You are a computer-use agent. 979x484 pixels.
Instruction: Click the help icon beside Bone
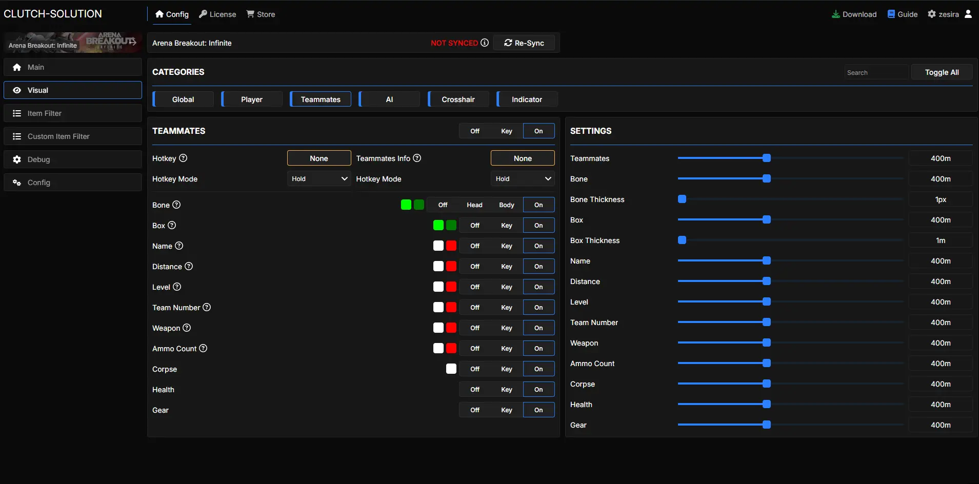pos(176,205)
